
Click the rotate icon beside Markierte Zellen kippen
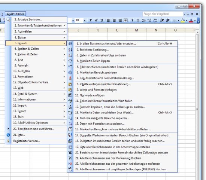(x=70, y=61)
